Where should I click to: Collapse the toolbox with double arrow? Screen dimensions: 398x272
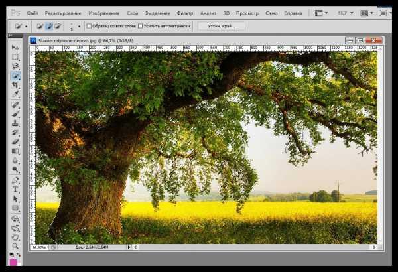pyautogui.click(x=11, y=36)
